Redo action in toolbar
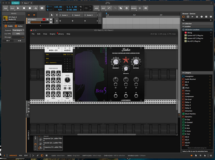This screenshot has width=215, height=160. coord(115,8)
